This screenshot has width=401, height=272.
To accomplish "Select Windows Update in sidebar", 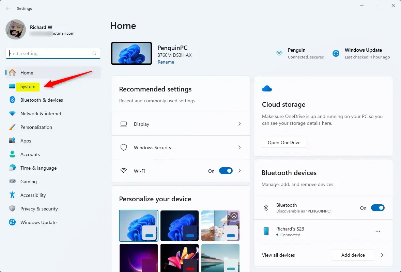I will coord(53,222).
